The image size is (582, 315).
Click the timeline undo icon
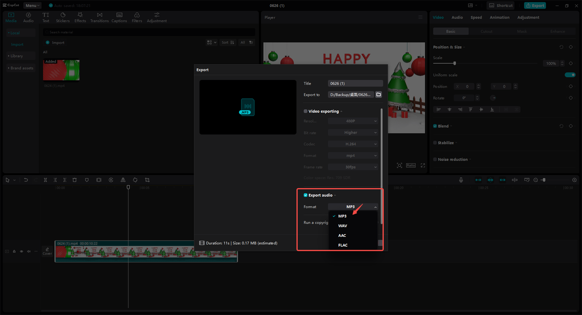pos(26,180)
